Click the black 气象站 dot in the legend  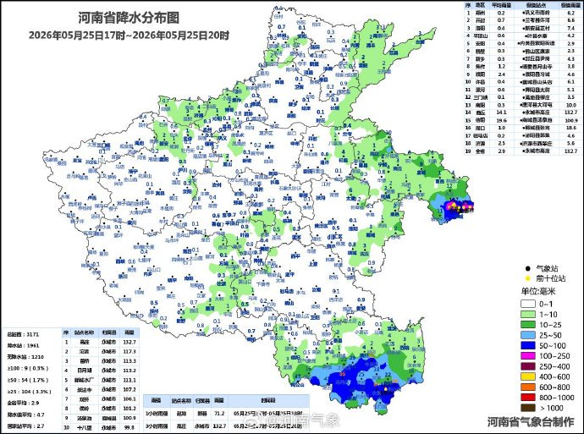pos(527,268)
